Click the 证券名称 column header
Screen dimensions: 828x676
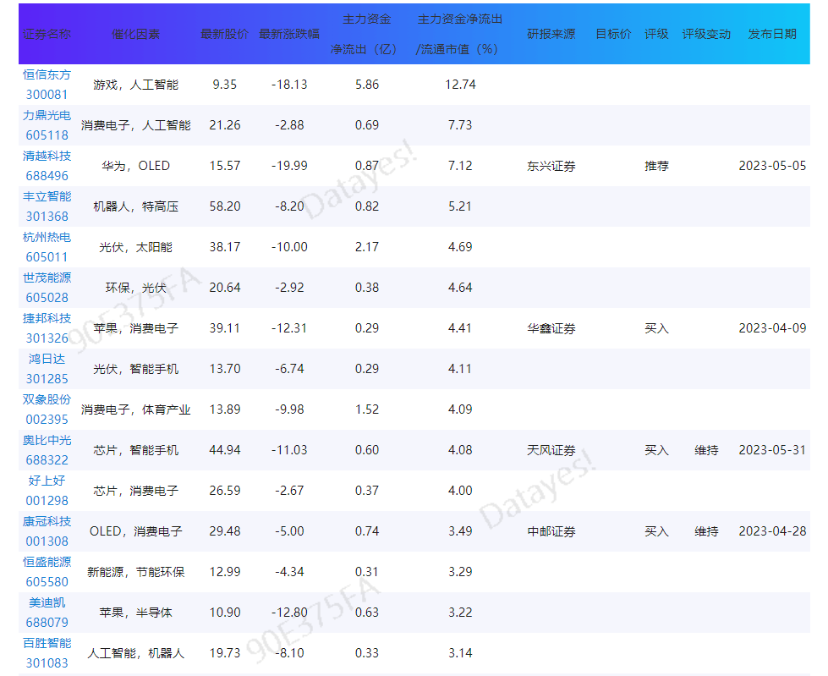tap(47, 35)
